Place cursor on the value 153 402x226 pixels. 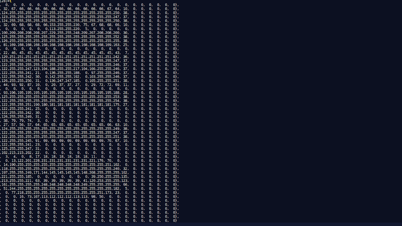pos(53,25)
